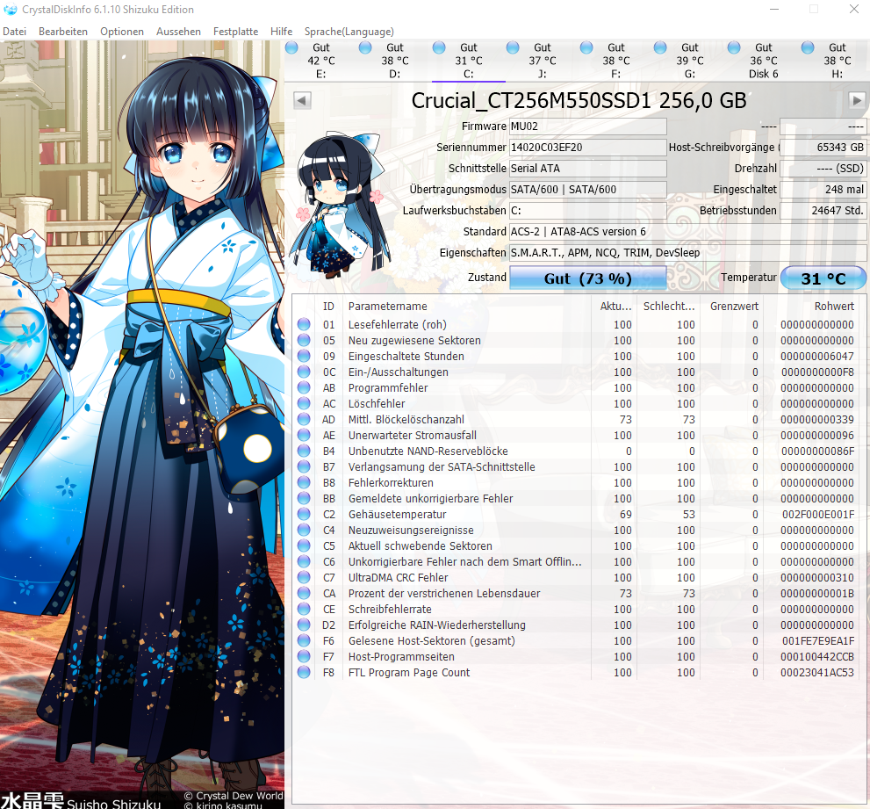Click status orb of Neu zugewiesene Sektoren row
870x809 pixels.
point(304,340)
